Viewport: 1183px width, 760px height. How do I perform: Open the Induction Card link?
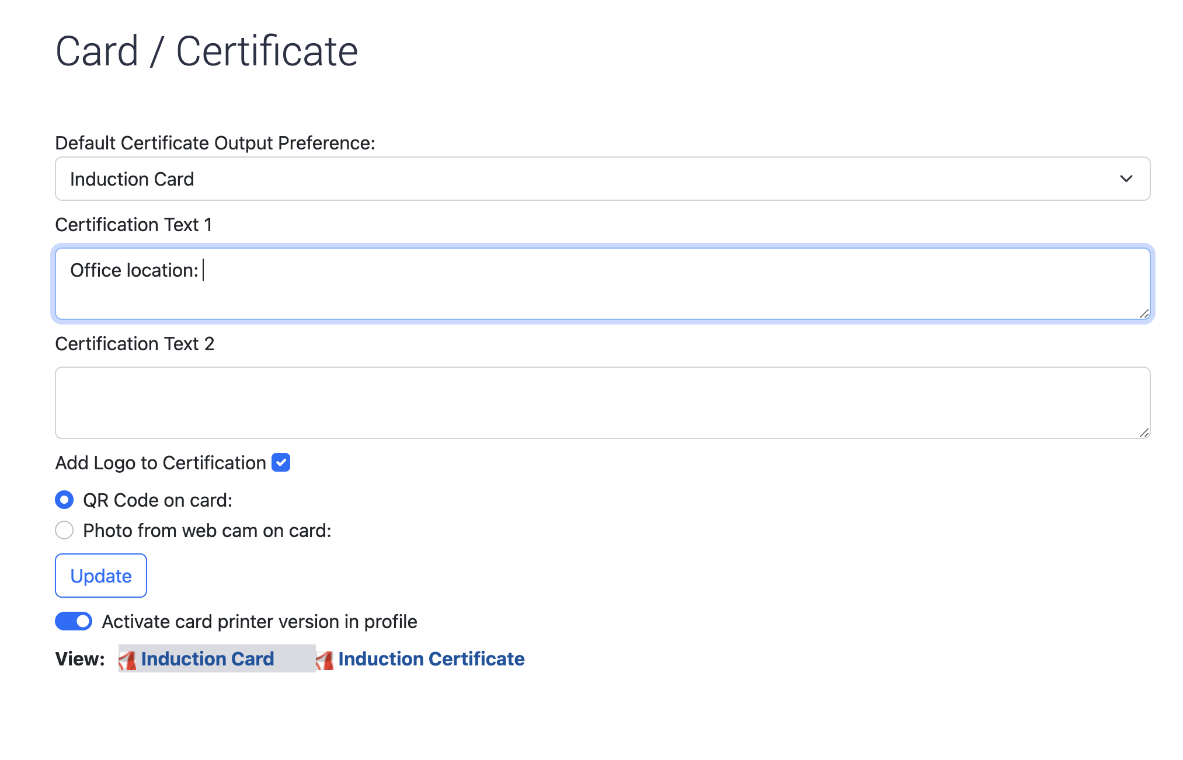[x=207, y=659]
